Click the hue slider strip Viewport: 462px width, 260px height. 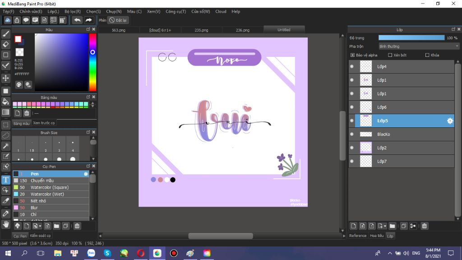tap(92, 62)
